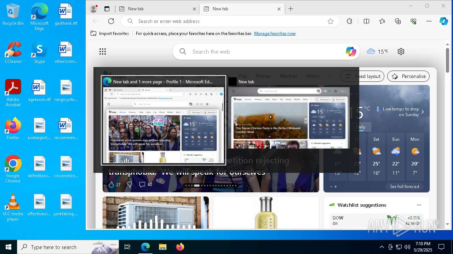
Task: Dislike the news story
Action: point(130,185)
